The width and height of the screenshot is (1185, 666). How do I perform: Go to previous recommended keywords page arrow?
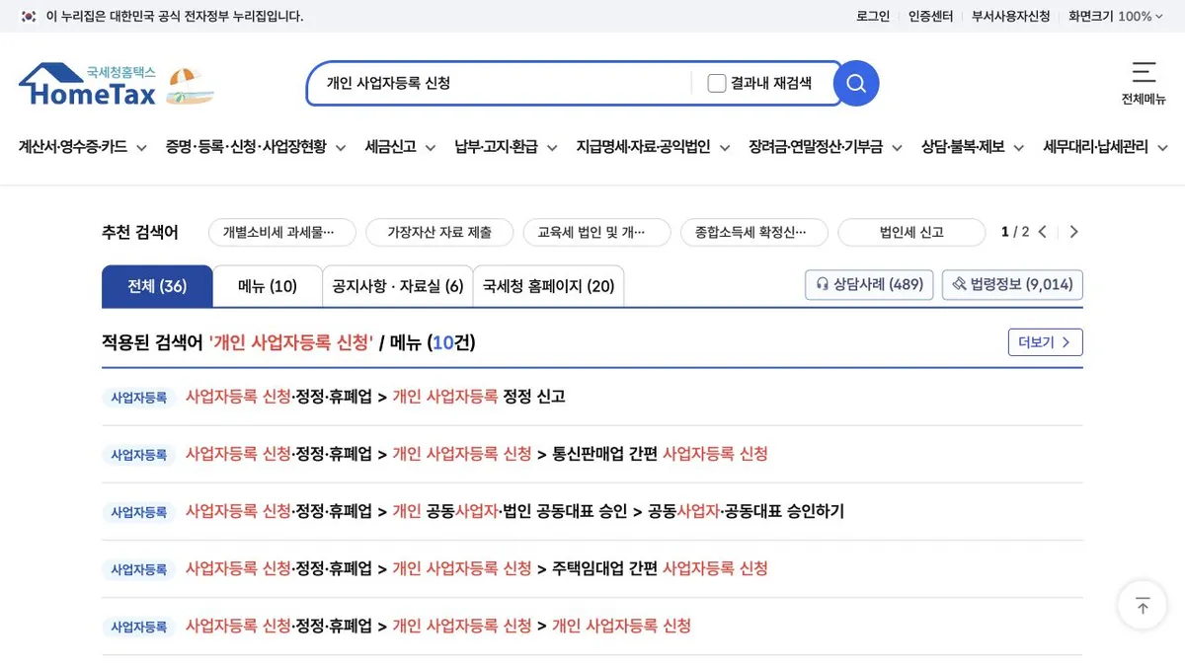click(x=1043, y=232)
